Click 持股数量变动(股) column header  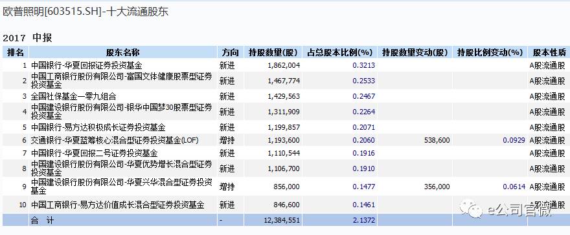point(415,52)
